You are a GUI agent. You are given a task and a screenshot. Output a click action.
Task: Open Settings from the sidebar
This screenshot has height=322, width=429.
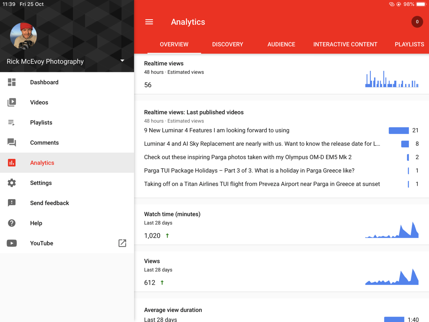tap(67, 183)
